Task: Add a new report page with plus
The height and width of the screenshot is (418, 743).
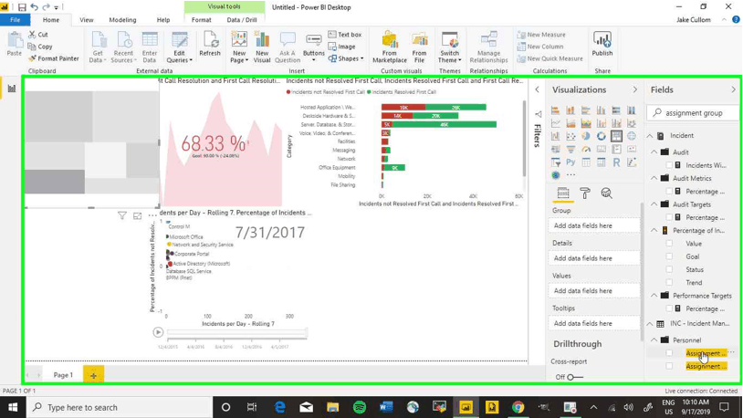Action: 93,375
